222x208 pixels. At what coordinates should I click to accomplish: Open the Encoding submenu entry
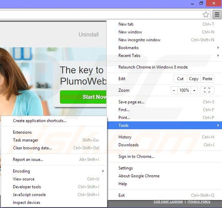54,171
